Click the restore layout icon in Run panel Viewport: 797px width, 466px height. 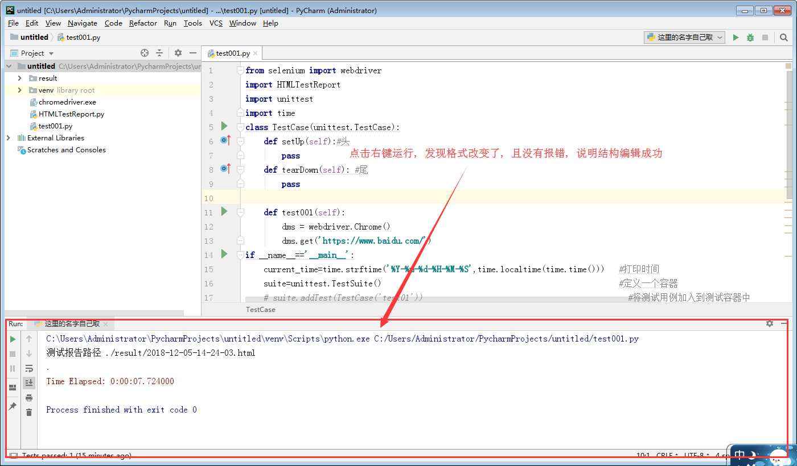coord(13,388)
